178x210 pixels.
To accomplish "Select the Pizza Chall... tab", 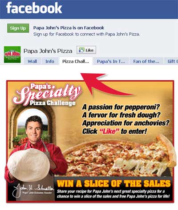I will 76,61.
